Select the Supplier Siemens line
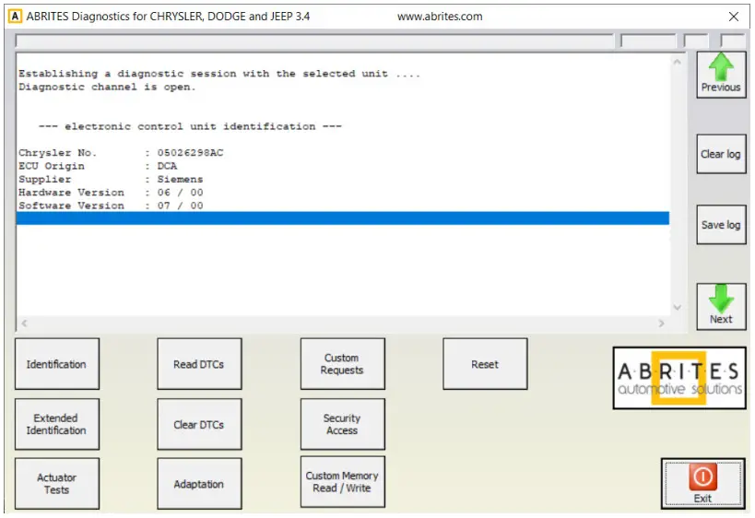Viewport: 755px width, 518px height. [x=111, y=179]
